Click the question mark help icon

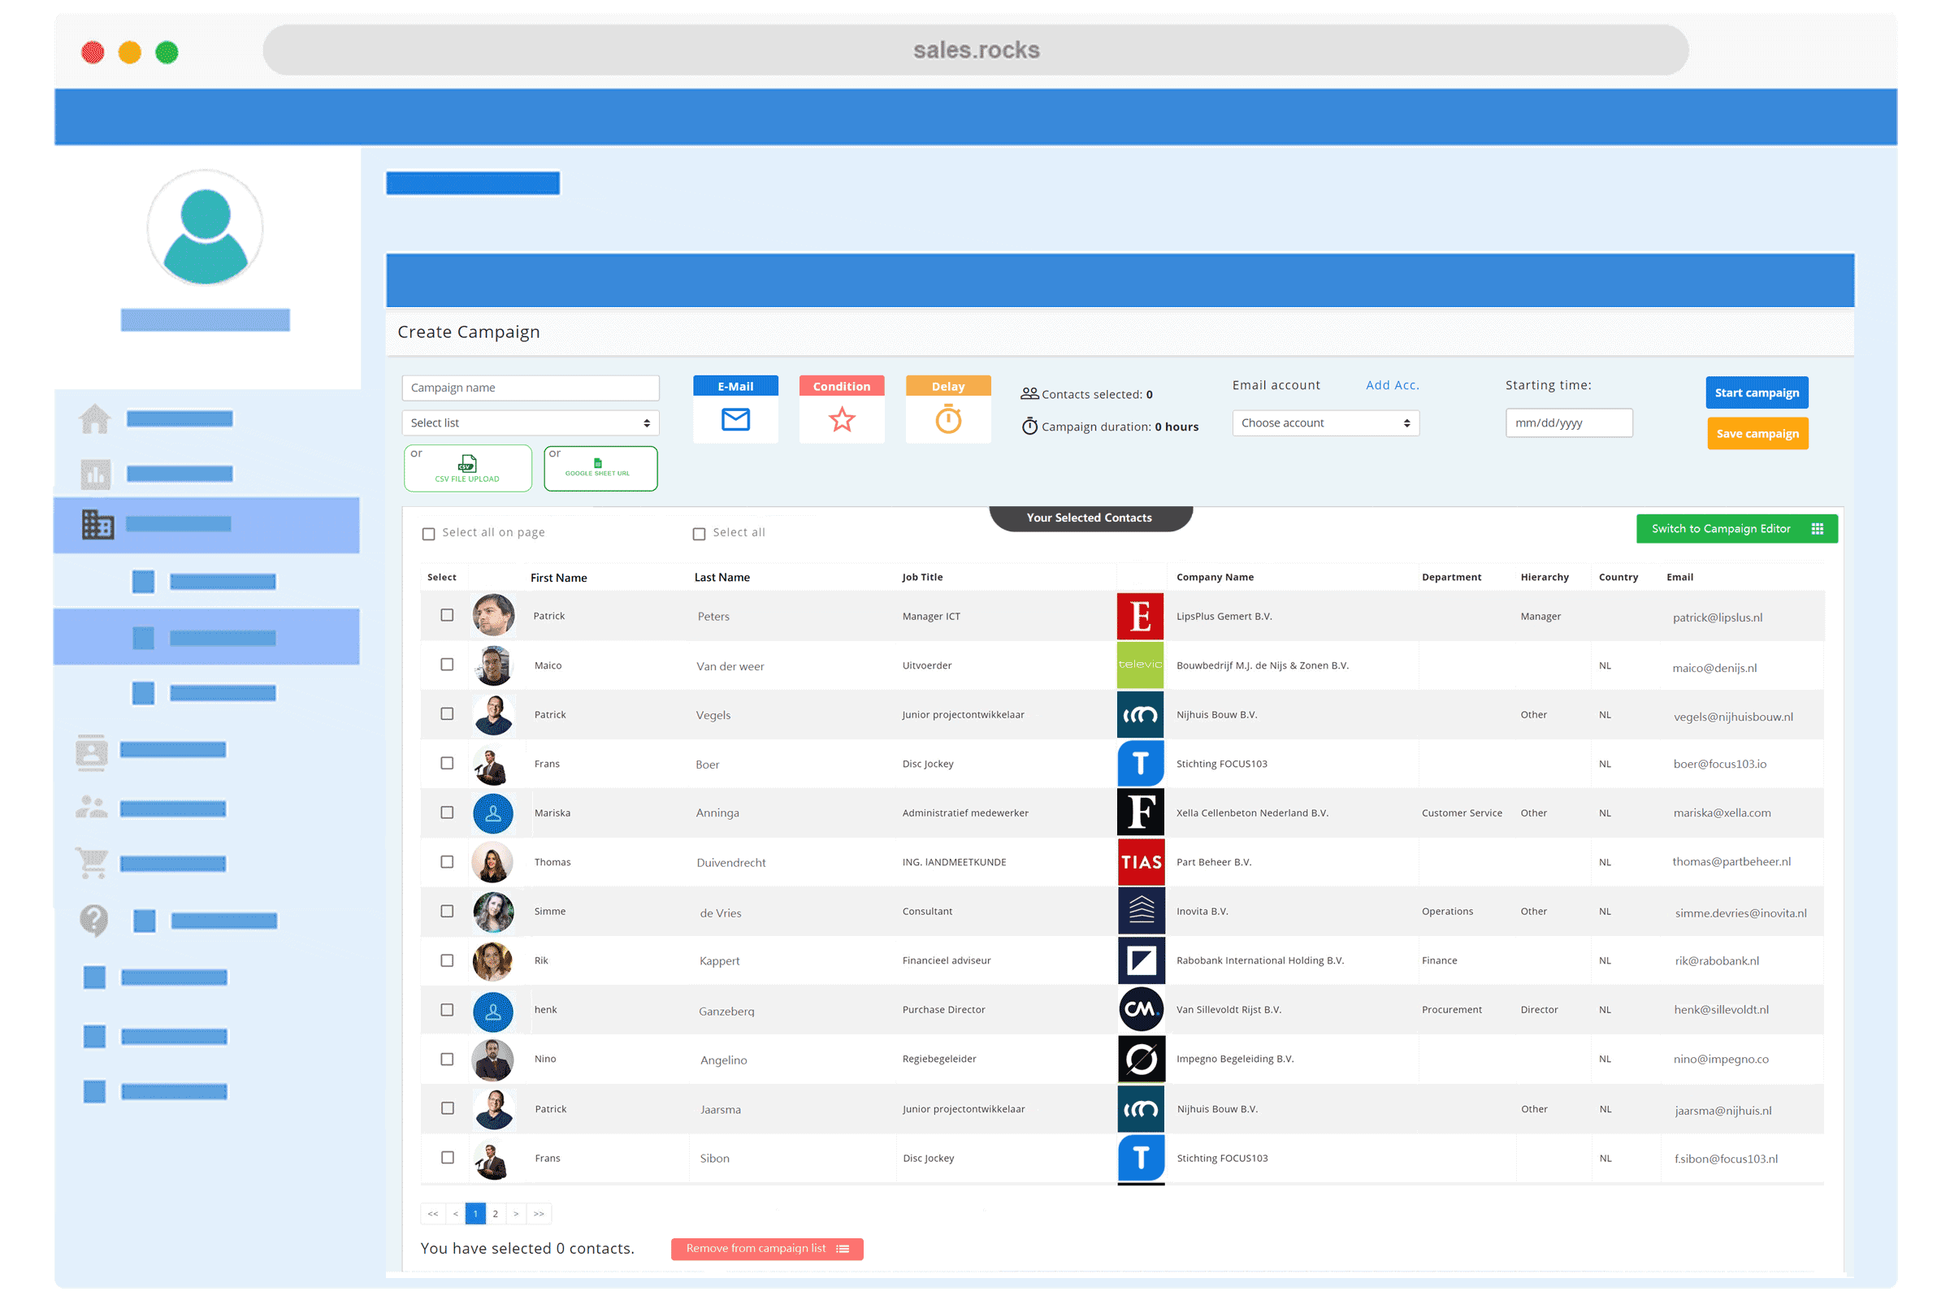click(93, 920)
